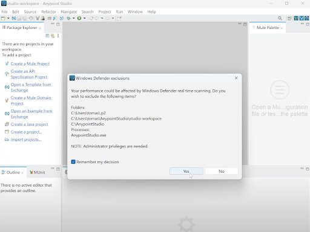Click the magnifier Search icon in toolbar
The image size is (310, 232).
280,18
